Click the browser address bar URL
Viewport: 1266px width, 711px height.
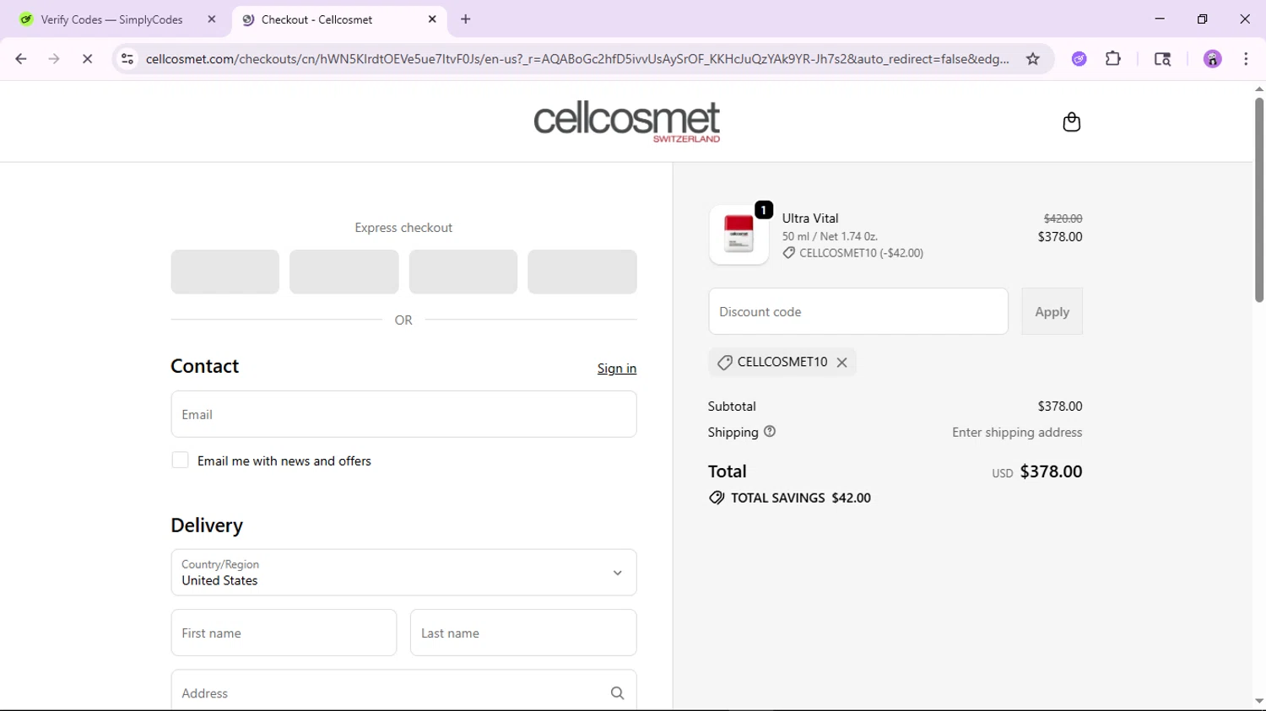click(x=577, y=59)
